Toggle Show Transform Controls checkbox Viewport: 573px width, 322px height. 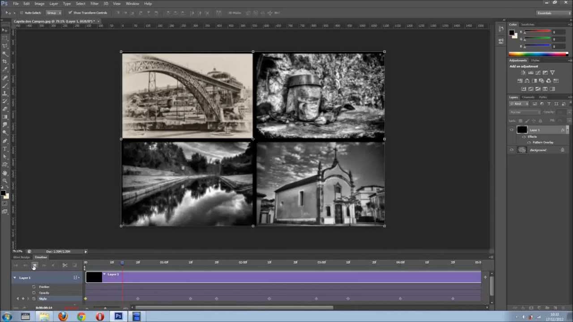tap(70, 13)
